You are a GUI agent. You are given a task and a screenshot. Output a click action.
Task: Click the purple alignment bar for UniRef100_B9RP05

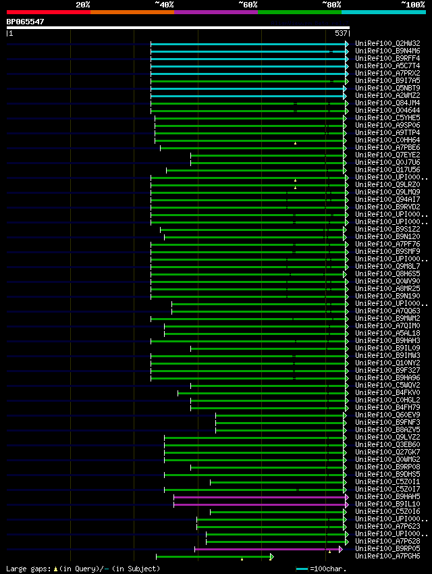[269, 549]
